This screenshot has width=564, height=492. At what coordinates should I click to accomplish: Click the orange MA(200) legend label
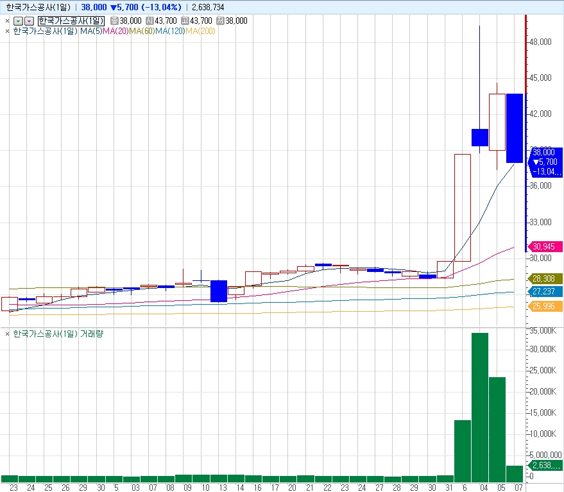coord(200,31)
